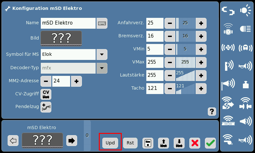The image size is (255, 153).
Task: Activate the train front sound function icon
Action: (x=245, y=48)
